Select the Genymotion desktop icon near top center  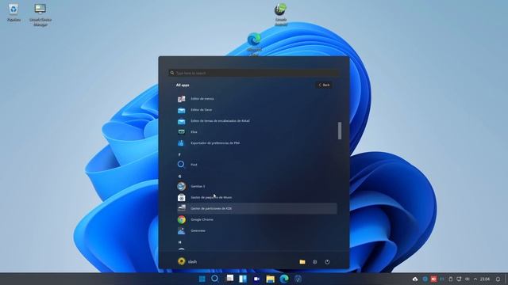pos(280,14)
